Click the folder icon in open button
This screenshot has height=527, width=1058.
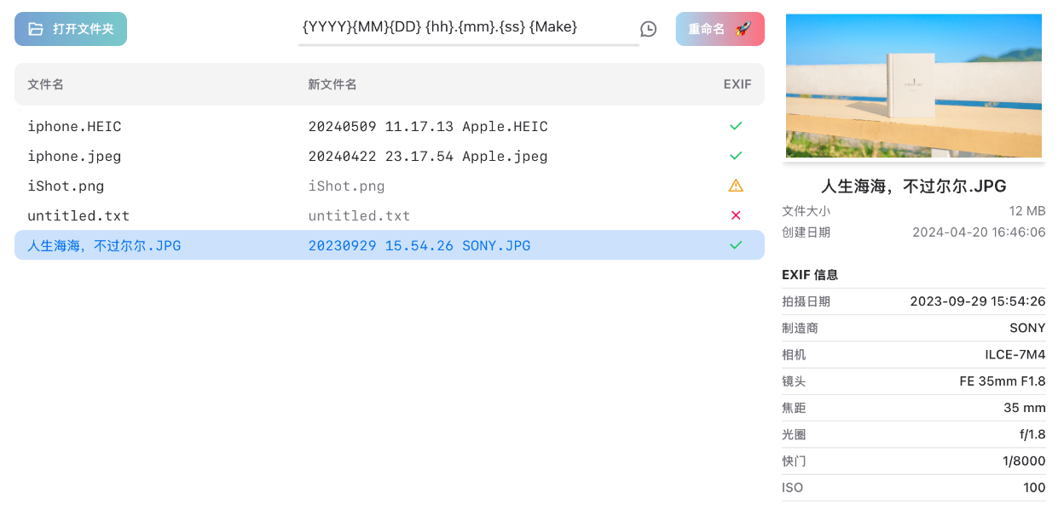pyautogui.click(x=35, y=29)
